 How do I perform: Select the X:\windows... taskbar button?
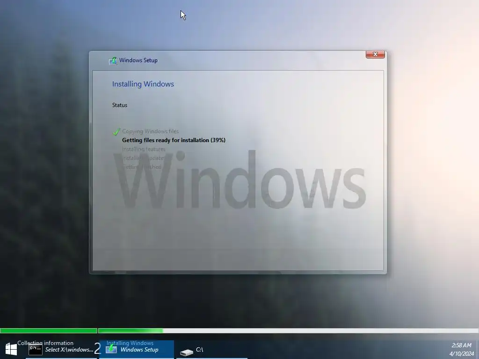(x=61, y=350)
